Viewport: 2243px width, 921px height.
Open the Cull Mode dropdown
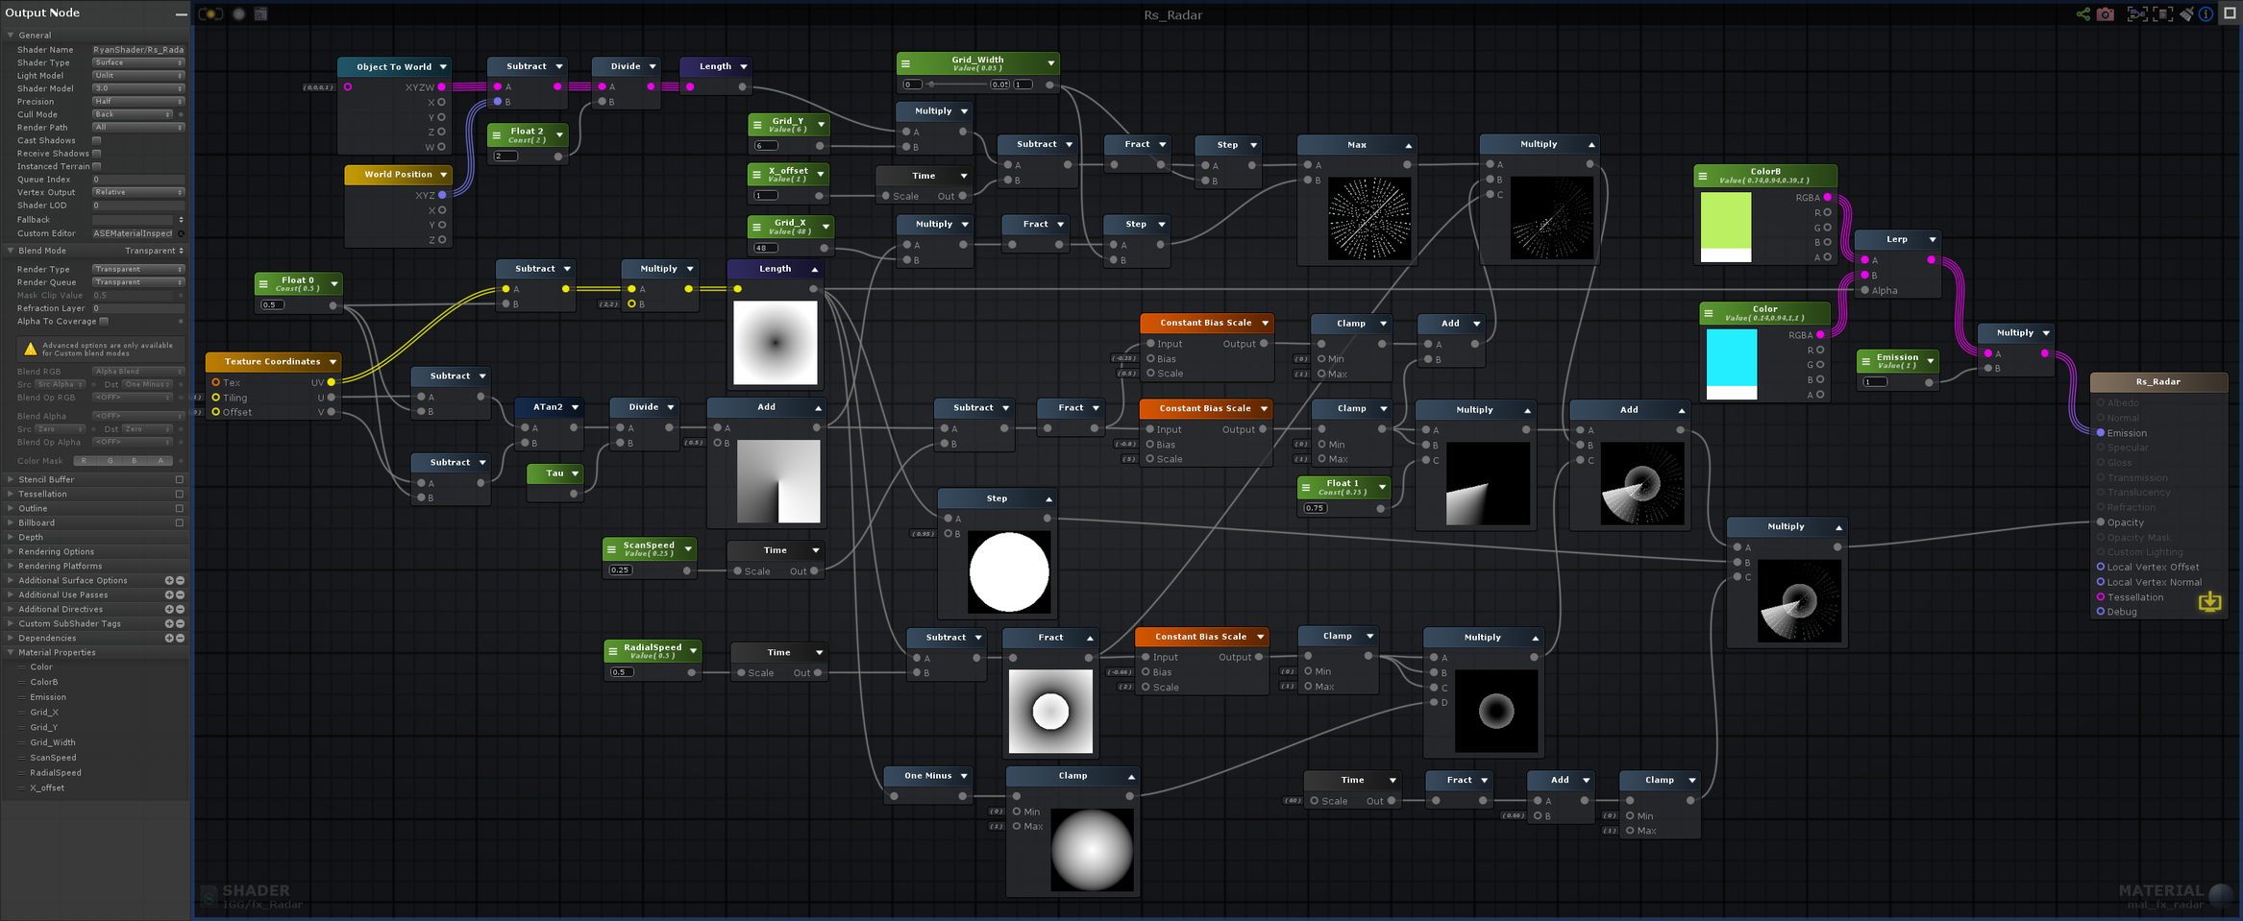click(x=133, y=115)
